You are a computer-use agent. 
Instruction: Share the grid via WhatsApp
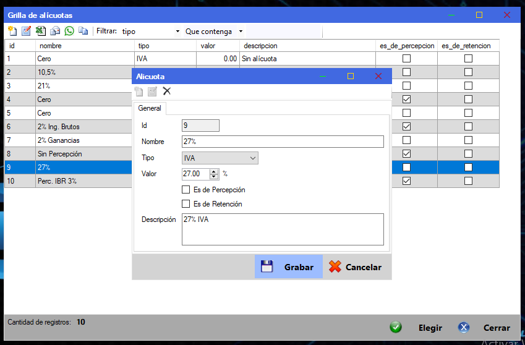[69, 31]
